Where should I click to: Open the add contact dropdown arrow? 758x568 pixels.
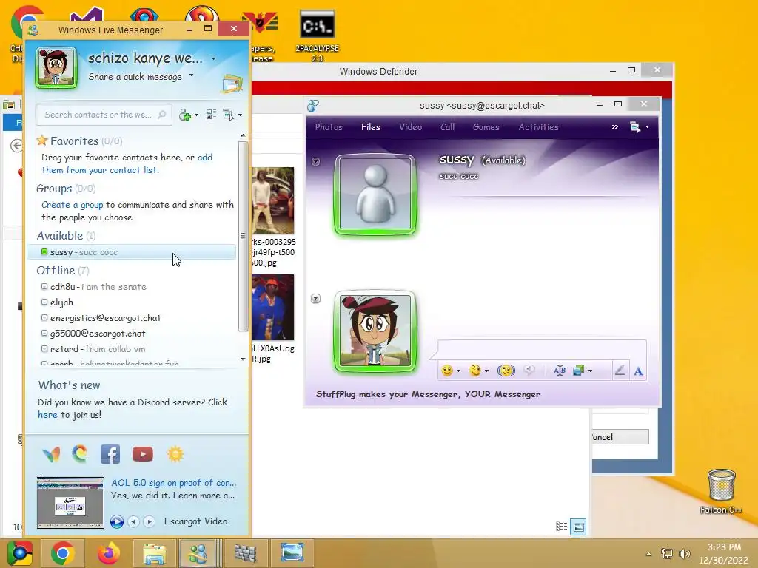[196, 115]
